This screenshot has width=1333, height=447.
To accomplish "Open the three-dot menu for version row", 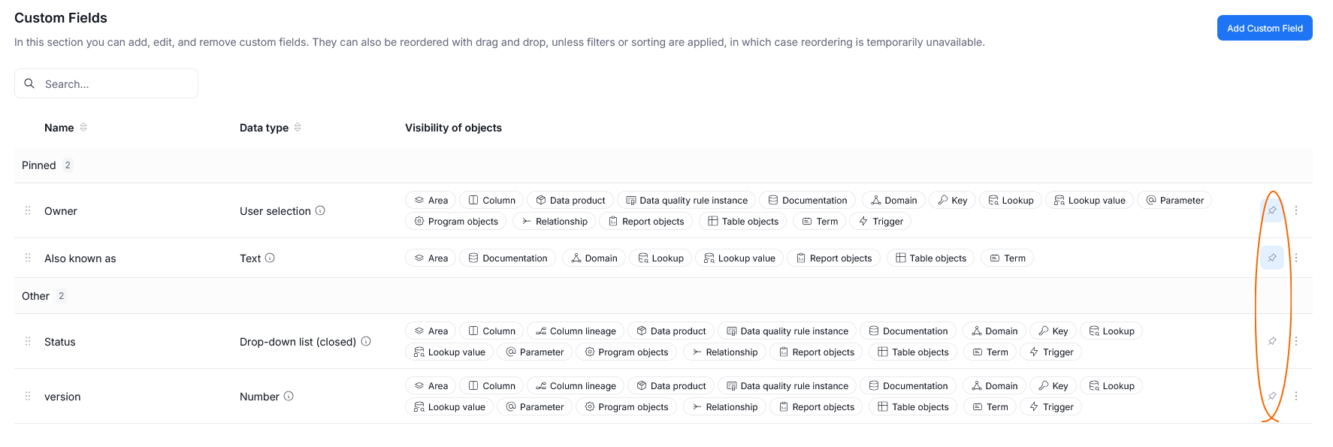I will click(x=1296, y=396).
